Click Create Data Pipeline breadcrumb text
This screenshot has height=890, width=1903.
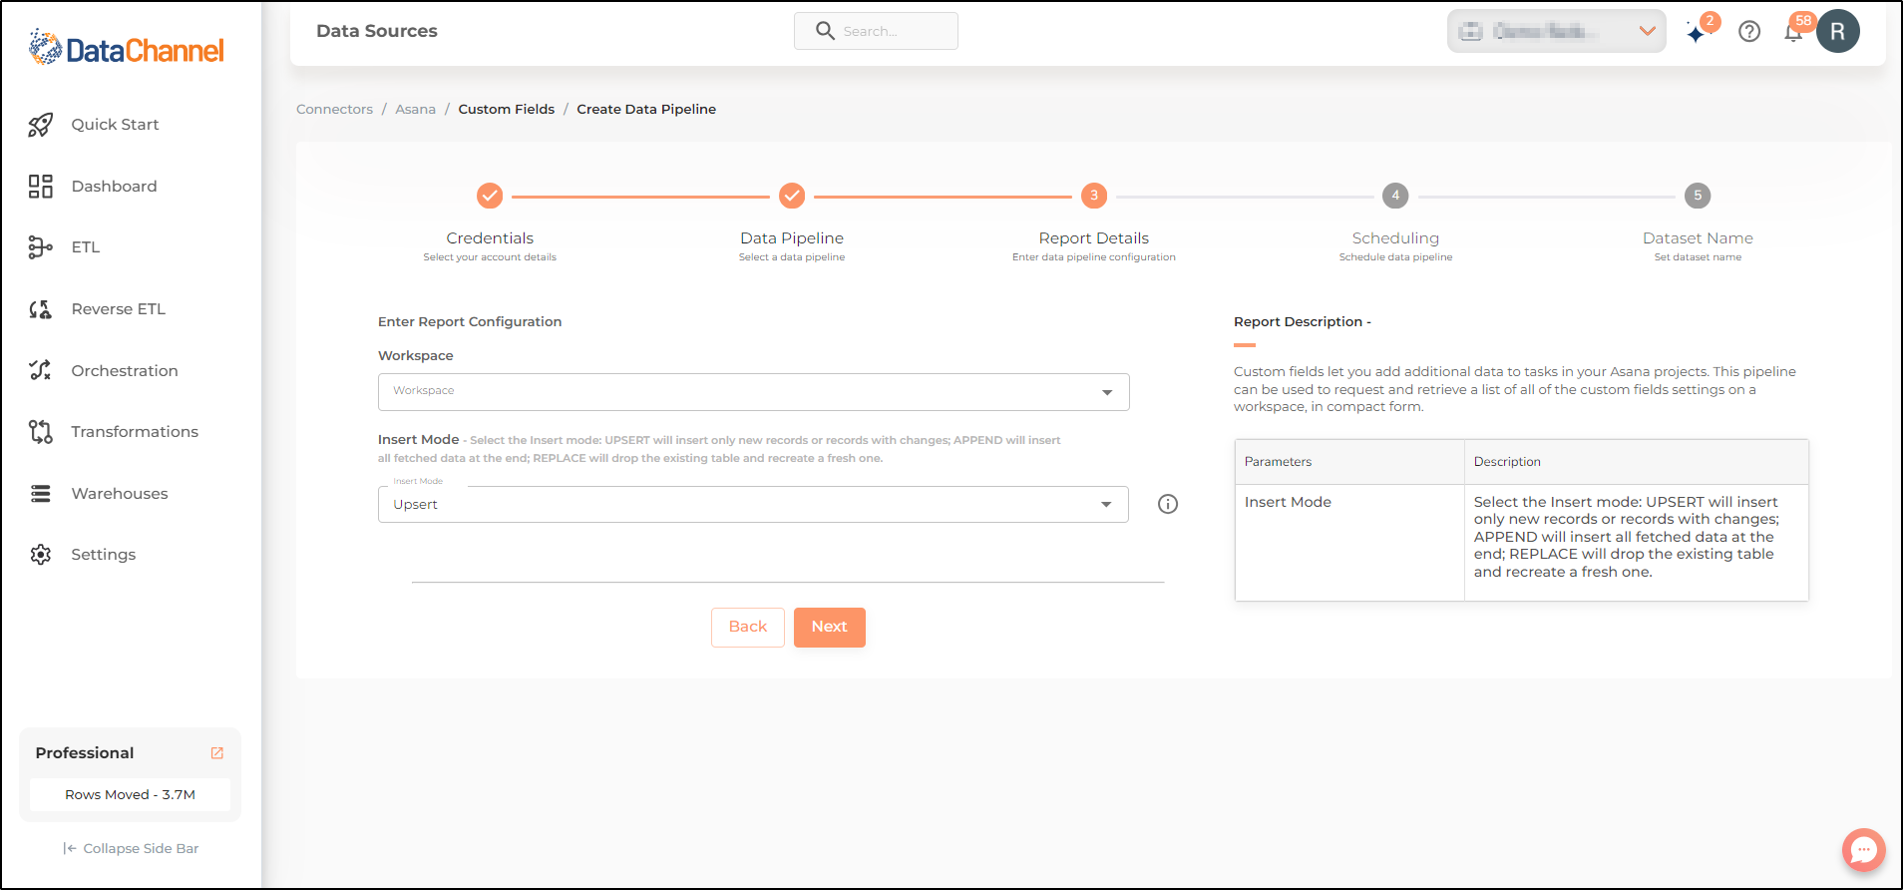(646, 110)
